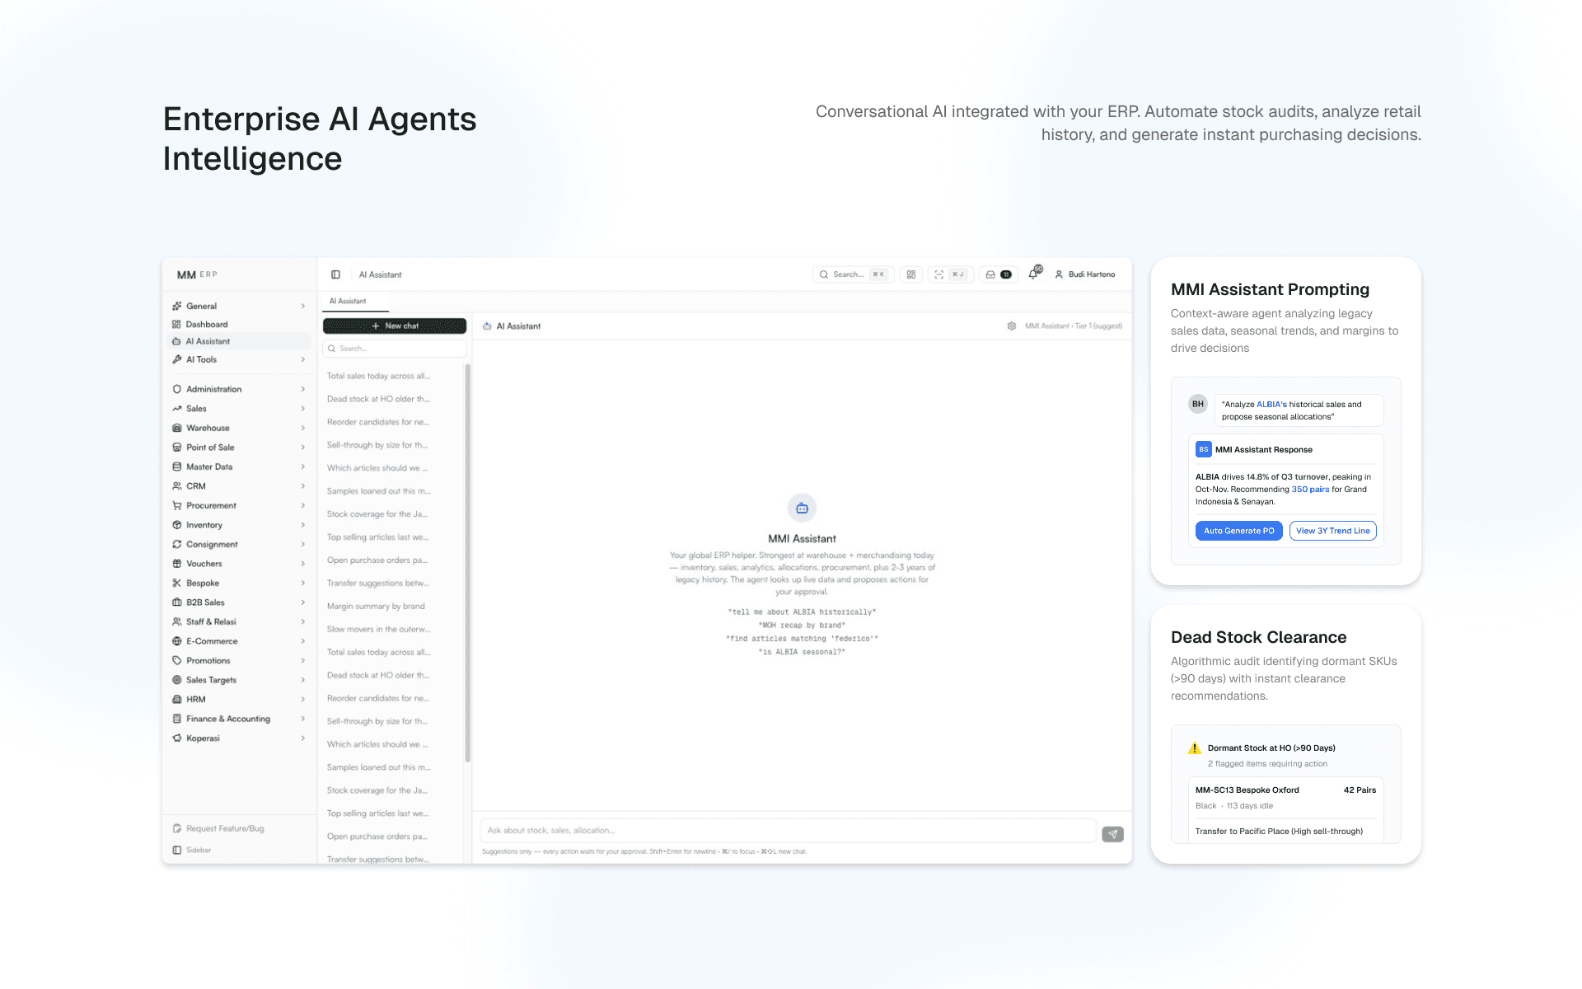Screen dimensions: 1582x989
Task: Expand the Procurement chevron
Action: tap(303, 505)
